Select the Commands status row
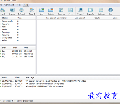The height and width of the screenshot is (104, 120). point(18,21)
